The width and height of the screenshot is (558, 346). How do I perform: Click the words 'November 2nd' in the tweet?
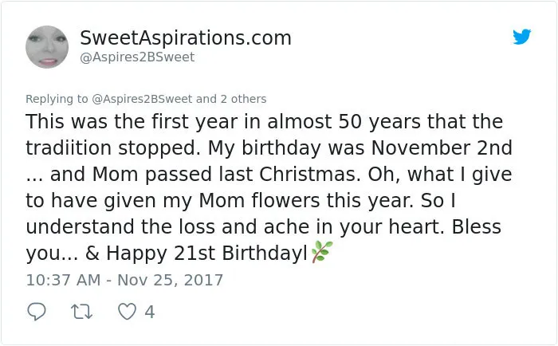tap(442, 147)
